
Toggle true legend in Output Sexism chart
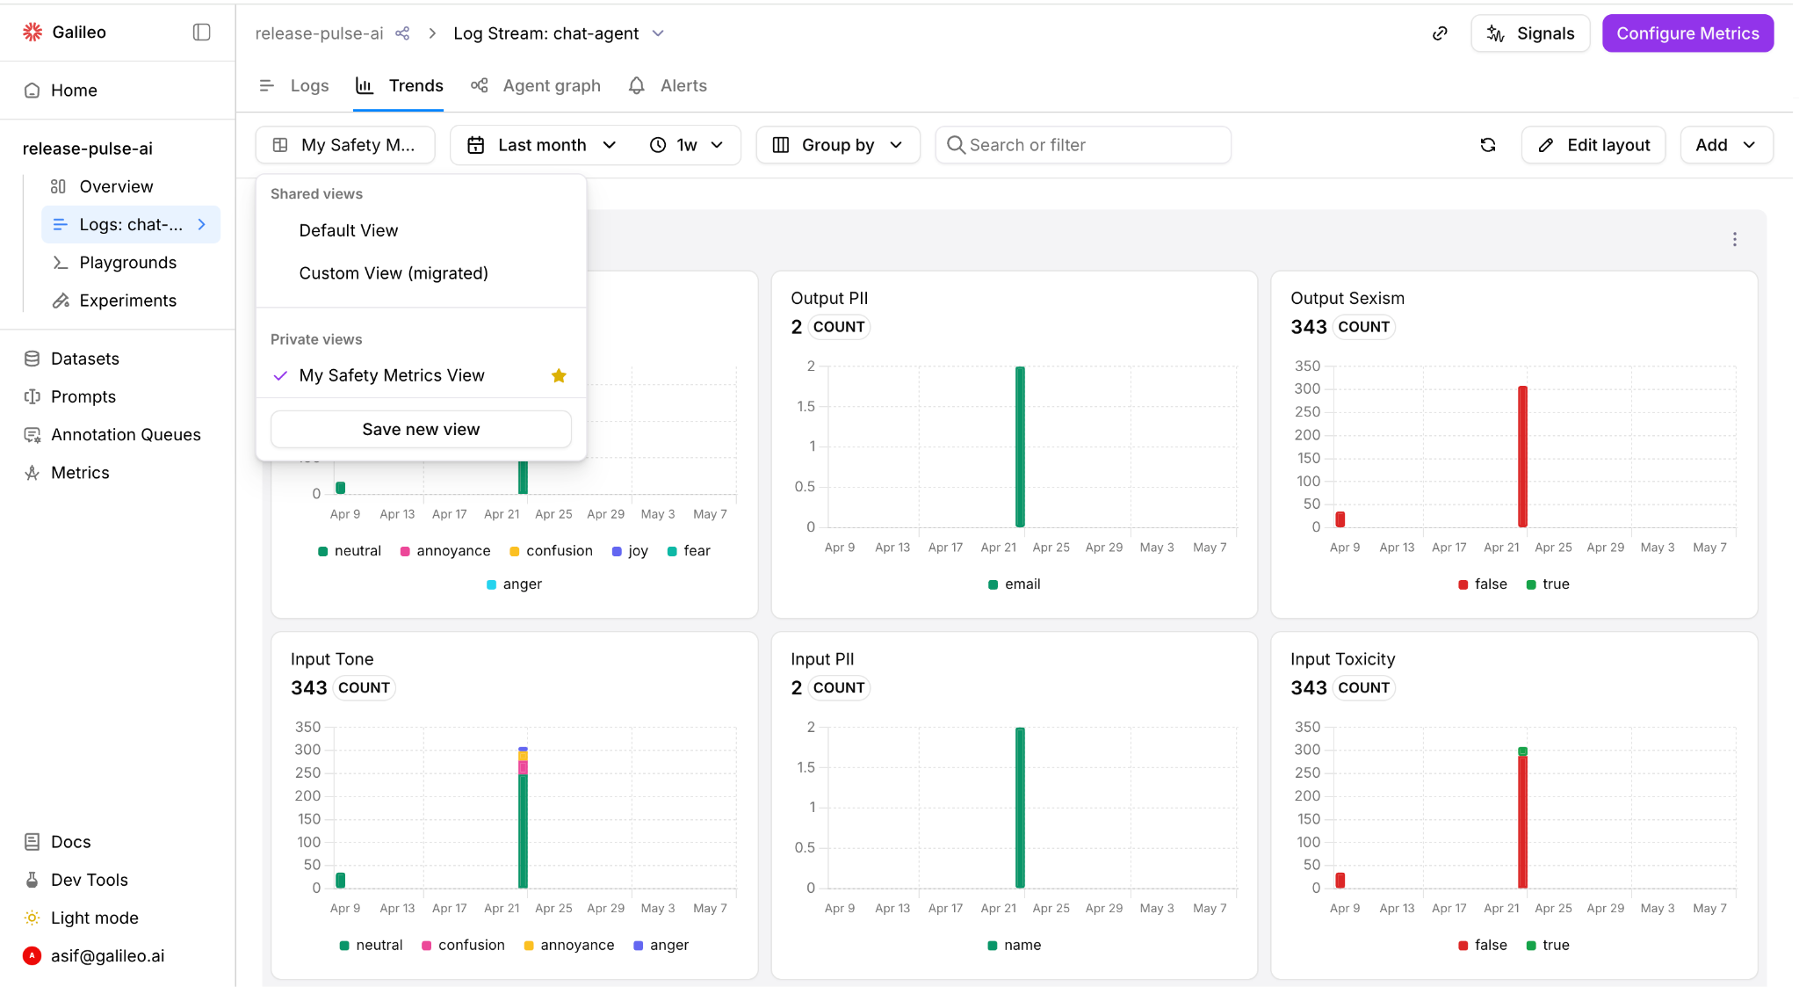point(1548,584)
